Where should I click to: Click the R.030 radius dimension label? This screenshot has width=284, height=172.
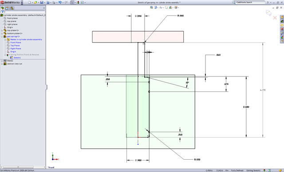click(x=197, y=160)
